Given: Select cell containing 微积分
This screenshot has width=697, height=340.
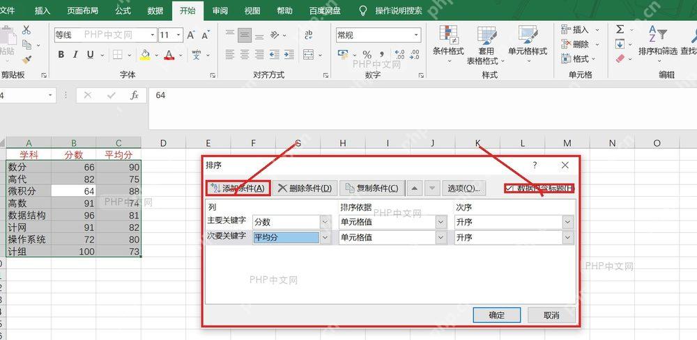Looking at the screenshot, I should tap(29, 191).
